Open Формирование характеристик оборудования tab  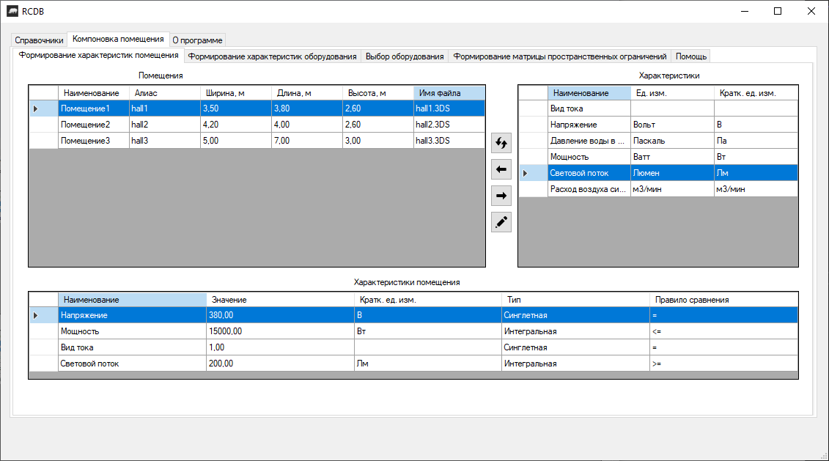[272, 56]
